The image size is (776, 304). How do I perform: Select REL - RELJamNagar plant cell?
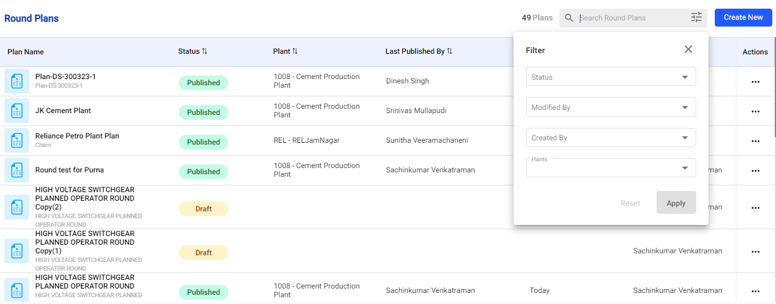click(306, 140)
